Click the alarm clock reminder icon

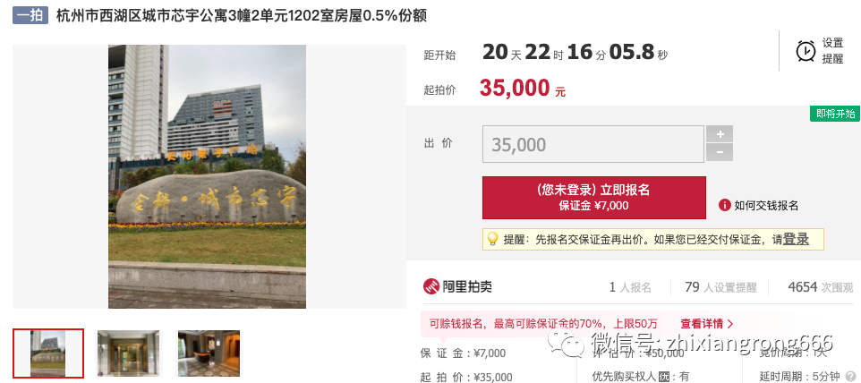click(x=806, y=51)
